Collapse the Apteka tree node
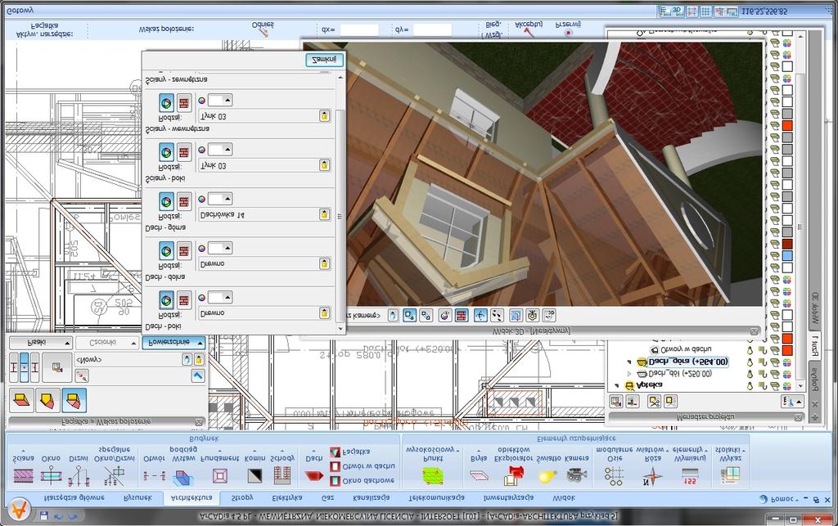This screenshot has height=526, width=838. click(x=617, y=385)
